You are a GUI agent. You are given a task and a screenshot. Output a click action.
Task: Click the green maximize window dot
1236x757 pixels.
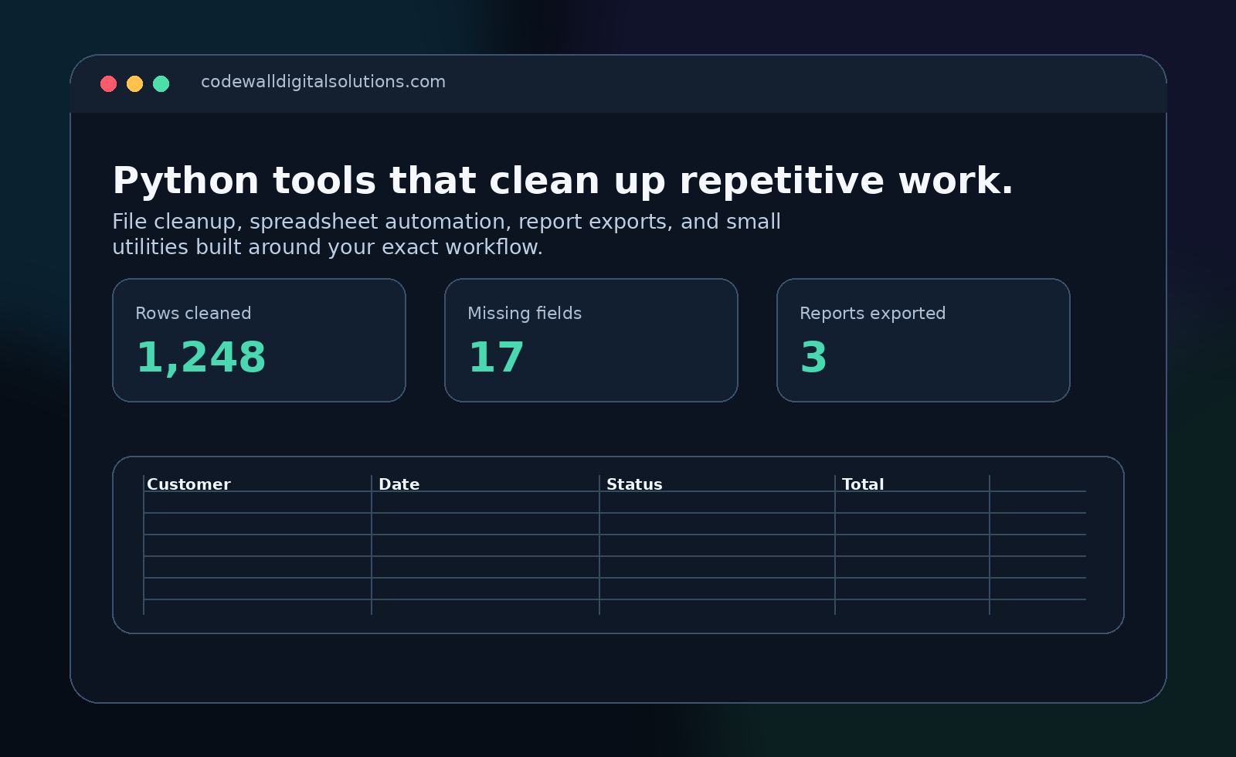161,83
